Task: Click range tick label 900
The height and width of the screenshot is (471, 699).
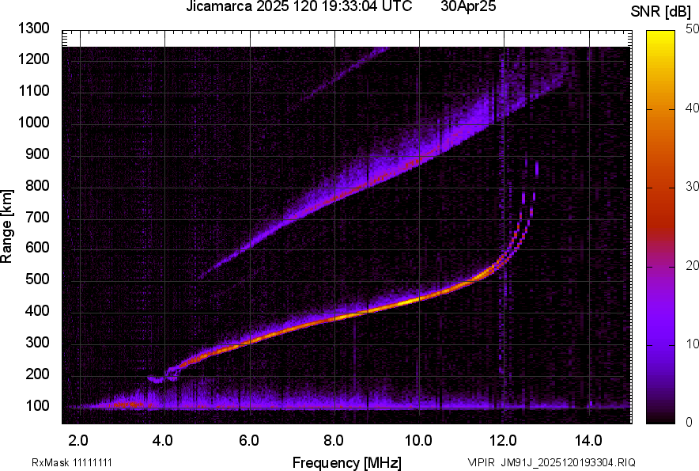Action: tap(37, 154)
